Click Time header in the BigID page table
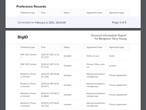146x110 pixels. (x=43, y=47)
